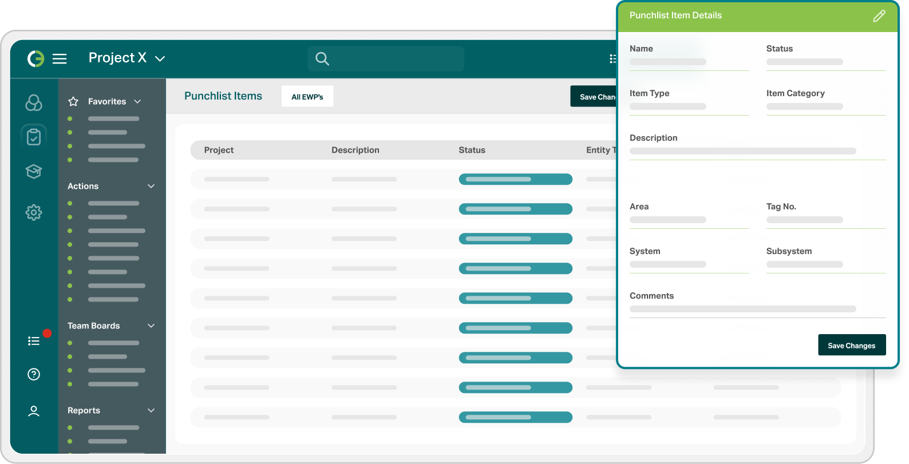Image resolution: width=909 pixels, height=464 pixels.
Task: Click the Name field in details
Action: [689, 62]
